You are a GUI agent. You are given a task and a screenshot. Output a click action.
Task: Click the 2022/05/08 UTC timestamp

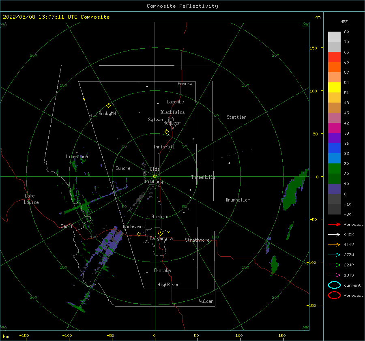click(x=56, y=17)
